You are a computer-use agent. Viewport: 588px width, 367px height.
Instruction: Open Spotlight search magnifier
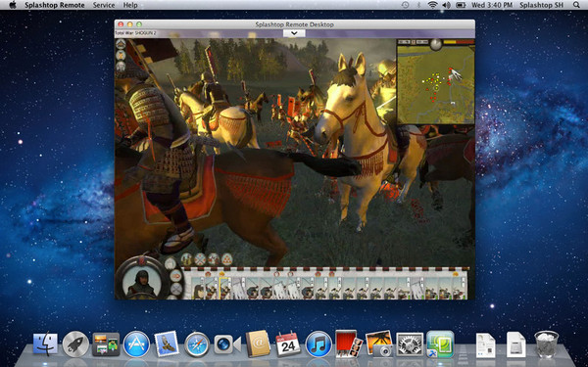coord(577,5)
